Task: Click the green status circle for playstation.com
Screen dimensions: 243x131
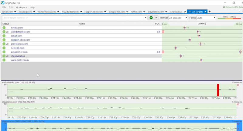Action: pos(4,44)
